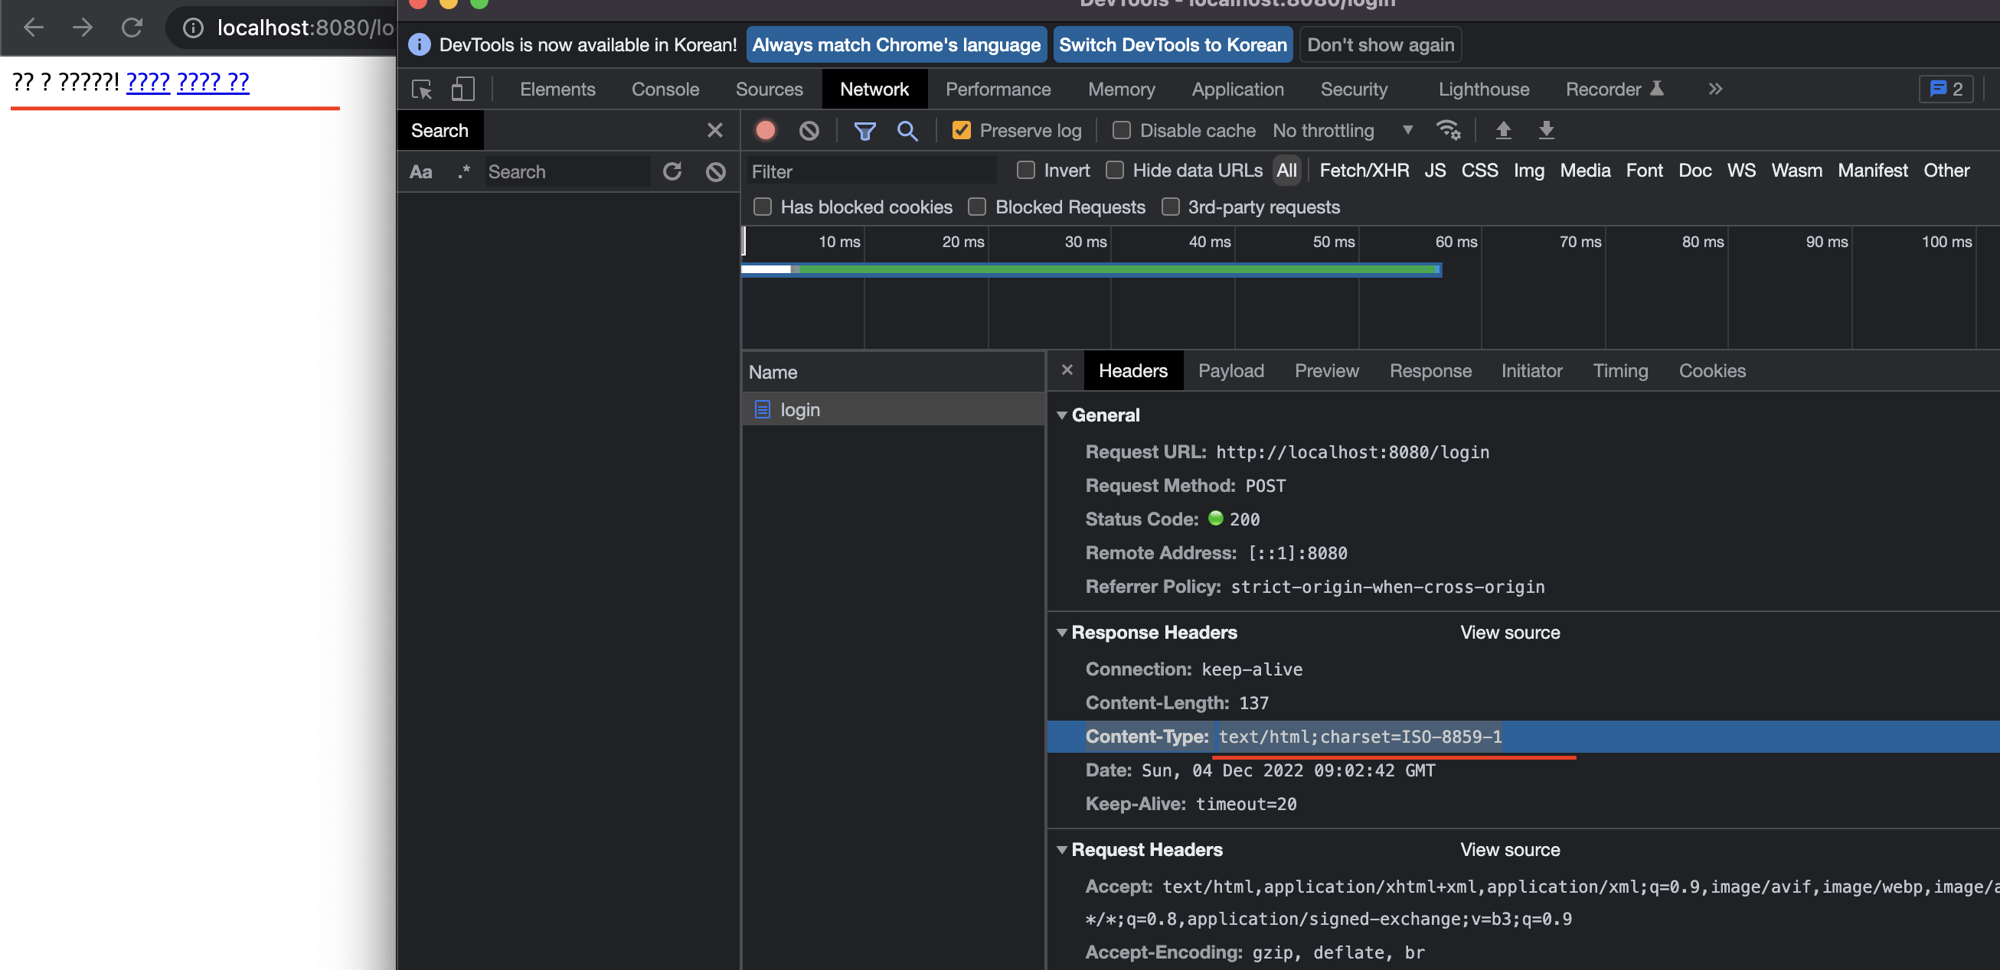The width and height of the screenshot is (2000, 970).
Task: Open the Timing tab of request
Action: pyautogui.click(x=1619, y=370)
